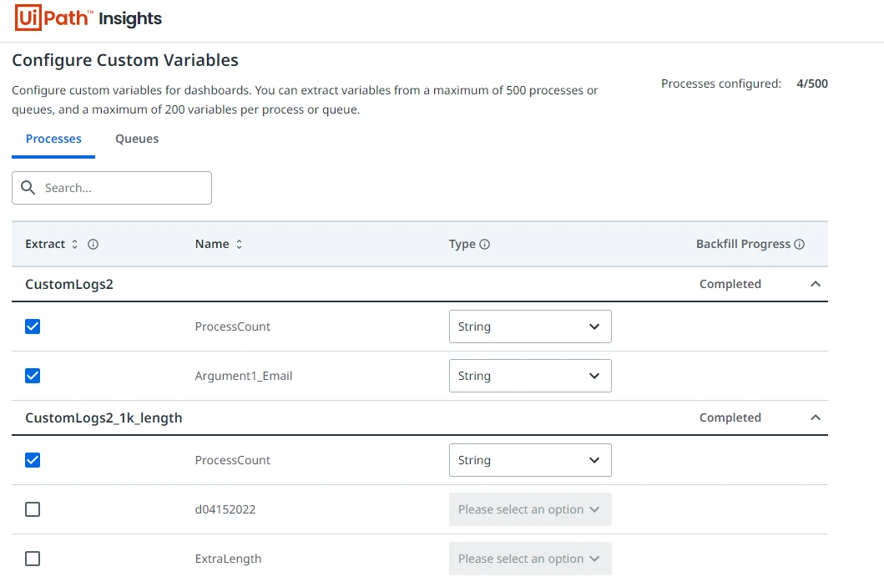The height and width of the screenshot is (582, 884).
Task: Sort by the Name column arrows
Action: (239, 244)
